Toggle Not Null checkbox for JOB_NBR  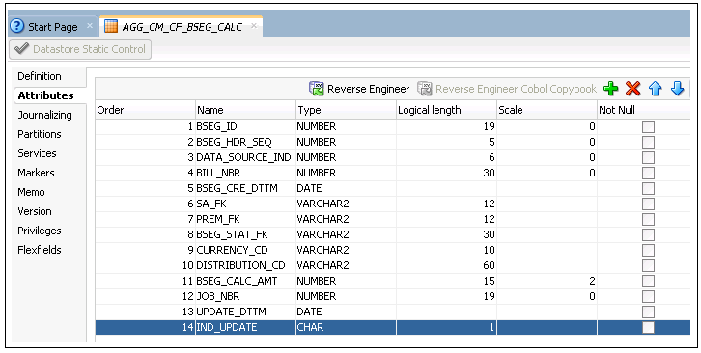[x=648, y=296]
